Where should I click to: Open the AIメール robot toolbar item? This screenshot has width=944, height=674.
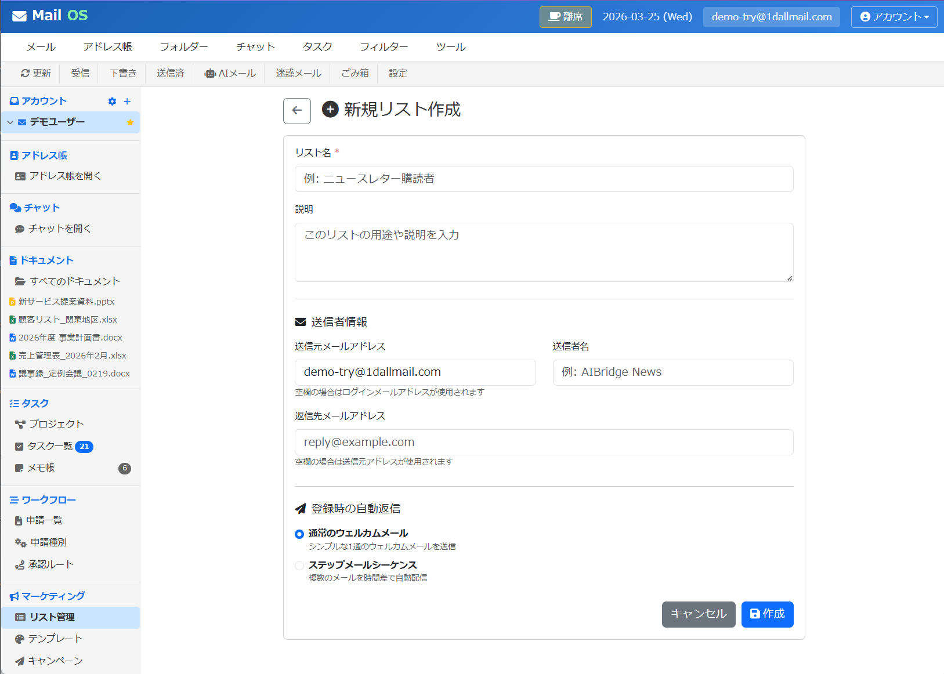pos(230,74)
